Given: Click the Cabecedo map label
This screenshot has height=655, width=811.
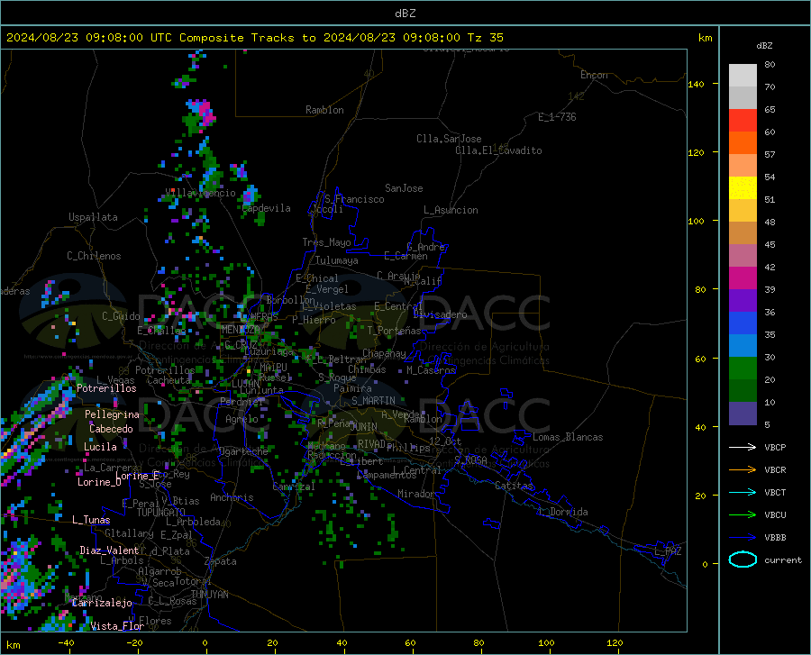Looking at the screenshot, I should point(111,429).
